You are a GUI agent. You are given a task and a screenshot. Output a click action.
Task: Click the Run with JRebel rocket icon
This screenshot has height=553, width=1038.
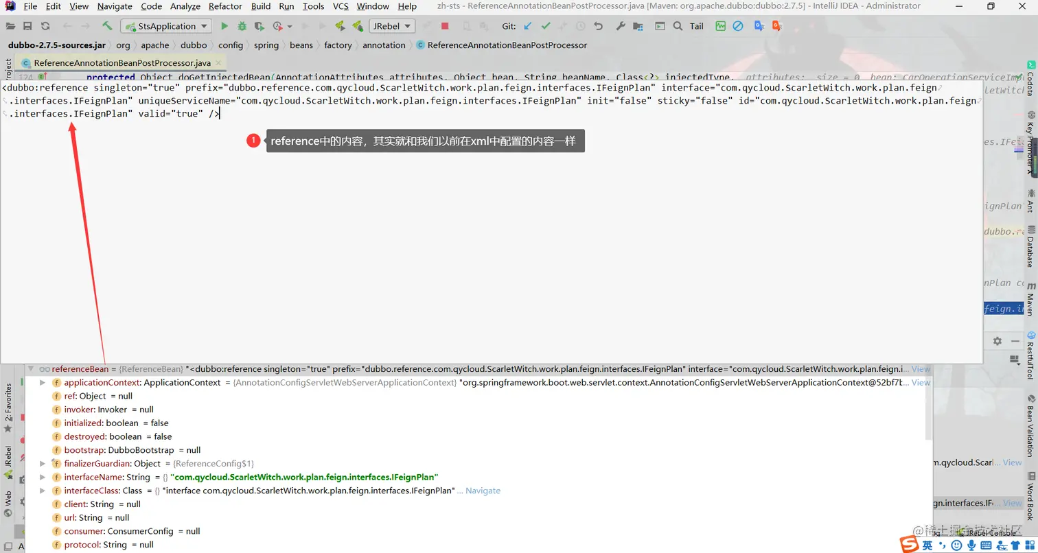(x=339, y=26)
